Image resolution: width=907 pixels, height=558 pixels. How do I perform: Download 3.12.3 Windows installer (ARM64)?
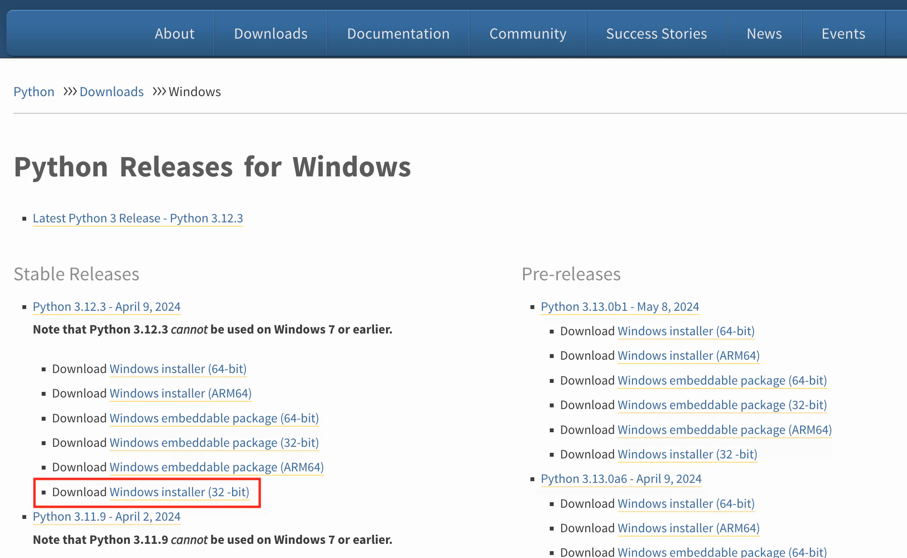(x=181, y=394)
